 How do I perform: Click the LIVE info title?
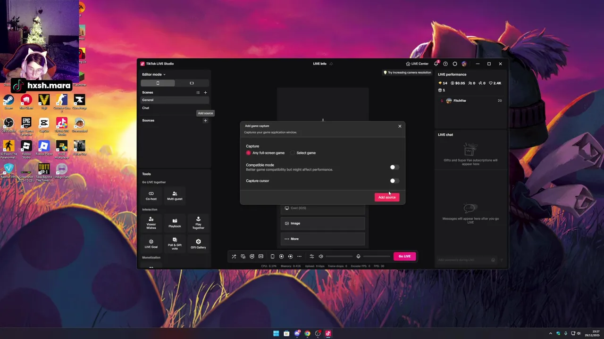click(x=319, y=64)
